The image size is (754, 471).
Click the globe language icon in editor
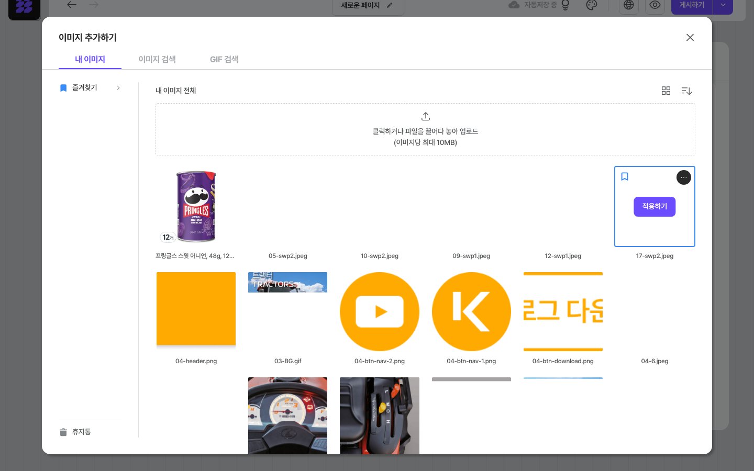(x=629, y=5)
